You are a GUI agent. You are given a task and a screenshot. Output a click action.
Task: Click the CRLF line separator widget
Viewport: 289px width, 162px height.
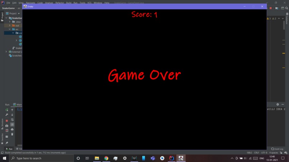click(257, 153)
